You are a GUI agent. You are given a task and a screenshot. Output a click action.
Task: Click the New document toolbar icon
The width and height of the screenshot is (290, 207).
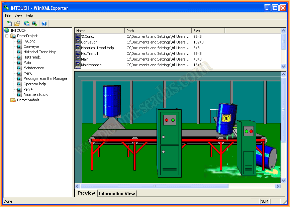click(x=9, y=23)
